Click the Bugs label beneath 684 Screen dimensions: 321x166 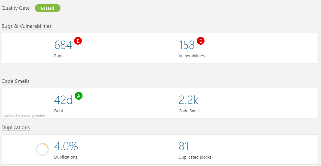[x=59, y=56]
